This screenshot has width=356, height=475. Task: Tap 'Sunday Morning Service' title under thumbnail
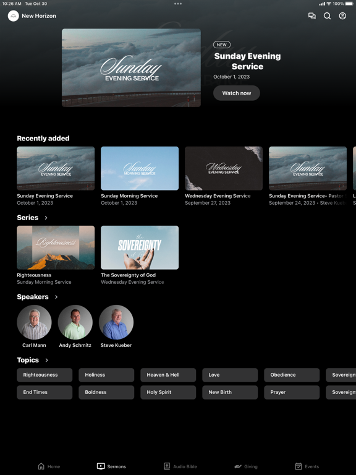[x=129, y=196]
